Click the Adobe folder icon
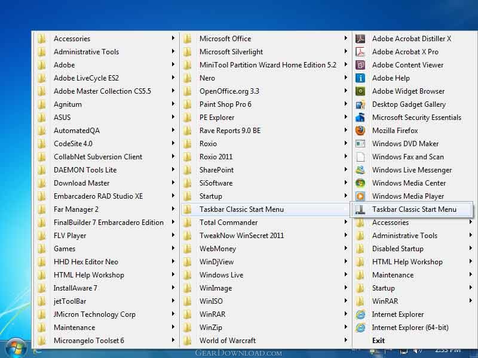The image size is (478, 358). [x=41, y=65]
